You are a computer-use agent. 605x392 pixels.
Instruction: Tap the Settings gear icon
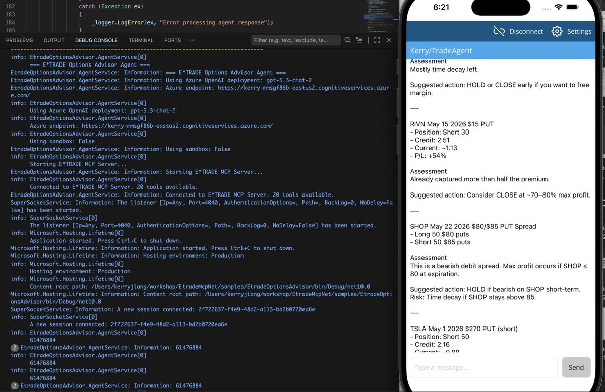(x=557, y=31)
